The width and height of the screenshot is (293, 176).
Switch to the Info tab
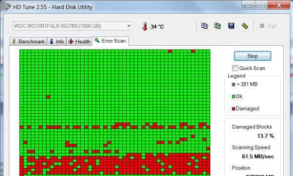[x=56, y=41]
